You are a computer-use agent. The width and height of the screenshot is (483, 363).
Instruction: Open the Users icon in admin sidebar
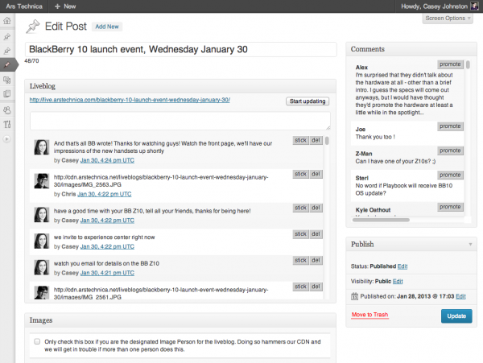coord(7,110)
